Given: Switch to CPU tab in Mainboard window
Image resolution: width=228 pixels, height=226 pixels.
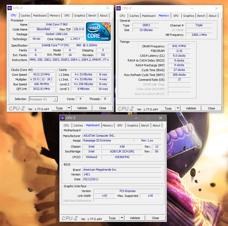Looking at the screenshot, I should 66,125.
